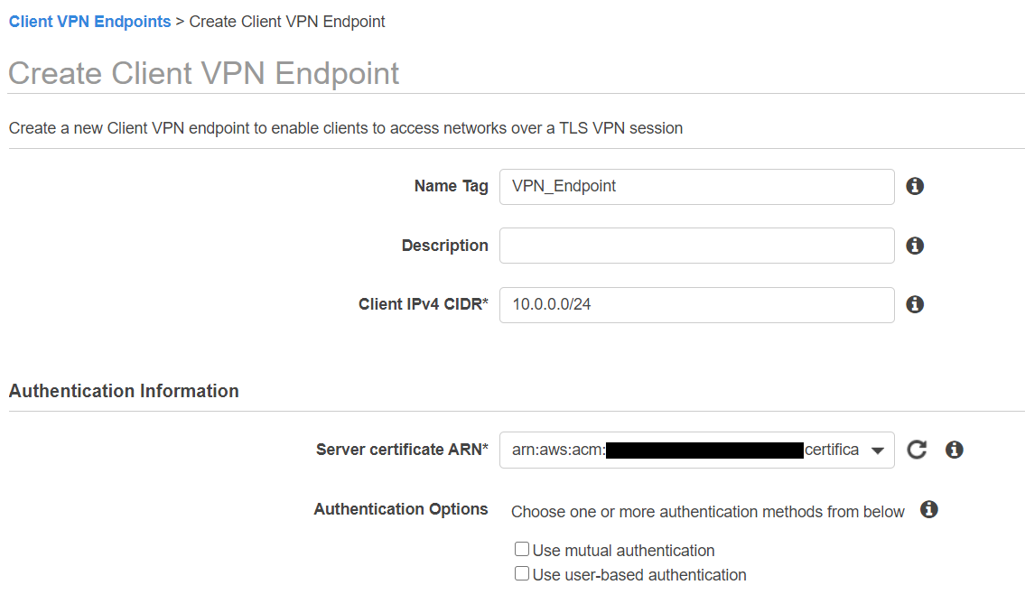Click the info icon beside Name Tag
Image resolution: width=1025 pixels, height=613 pixels.
[915, 187]
